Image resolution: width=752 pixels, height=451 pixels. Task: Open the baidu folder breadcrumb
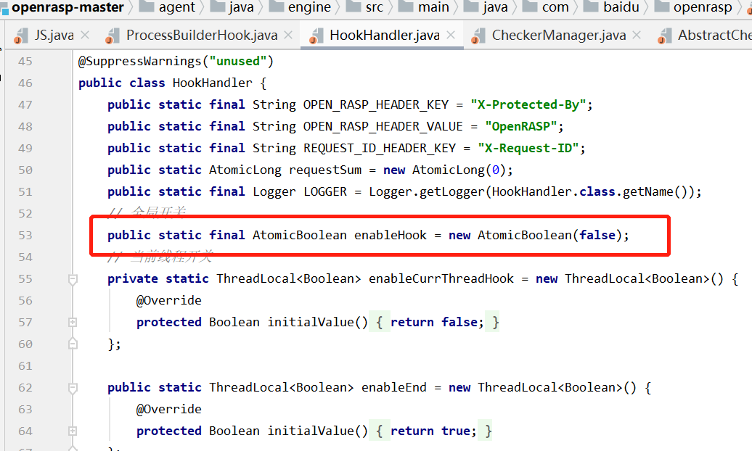(x=621, y=7)
